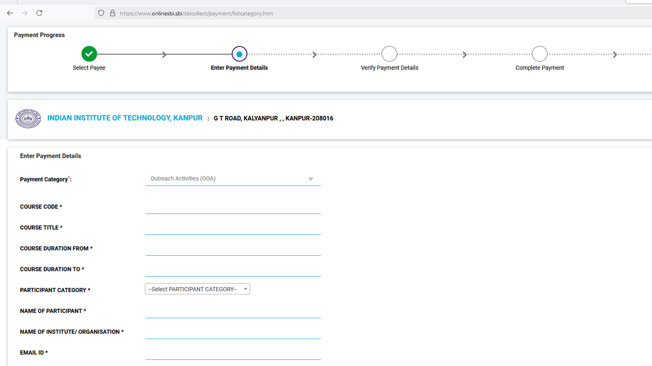Click the Verify Payment Details step circle

coord(389,53)
